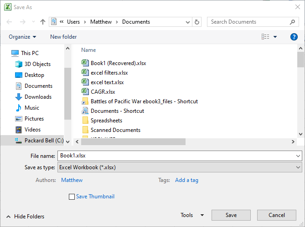
Task: Click the Cancel button
Action: pyautogui.click(x=277, y=215)
